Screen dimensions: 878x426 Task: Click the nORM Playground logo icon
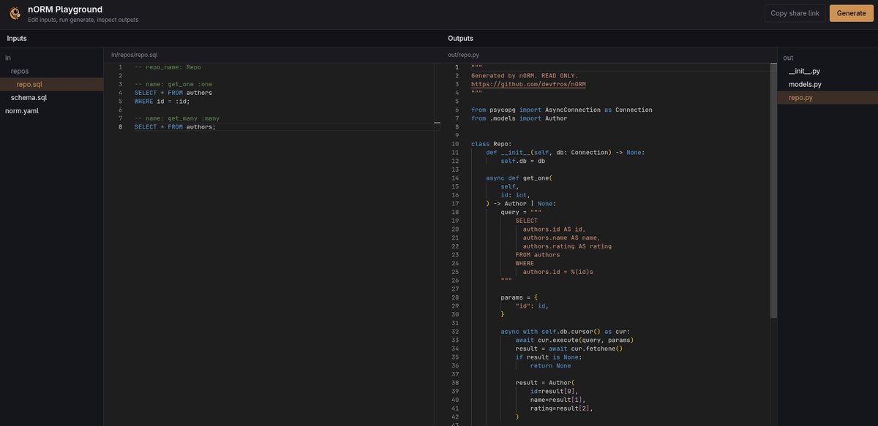point(14,13)
